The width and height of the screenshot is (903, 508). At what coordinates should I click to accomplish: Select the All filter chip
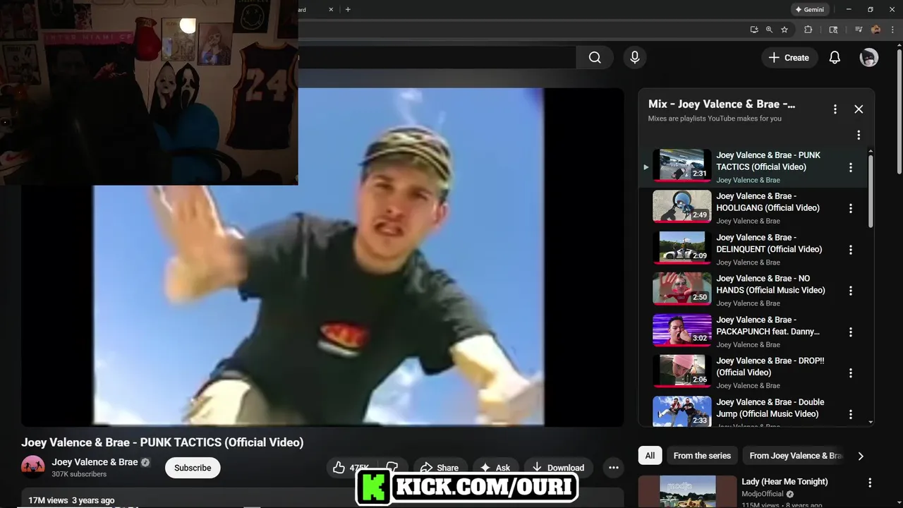(x=650, y=456)
